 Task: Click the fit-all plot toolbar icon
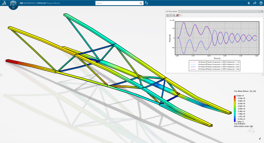coord(171,15)
